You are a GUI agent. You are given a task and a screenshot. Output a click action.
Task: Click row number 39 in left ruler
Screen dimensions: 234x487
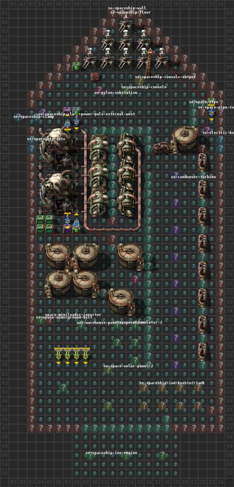pyautogui.click(x=5, y=356)
